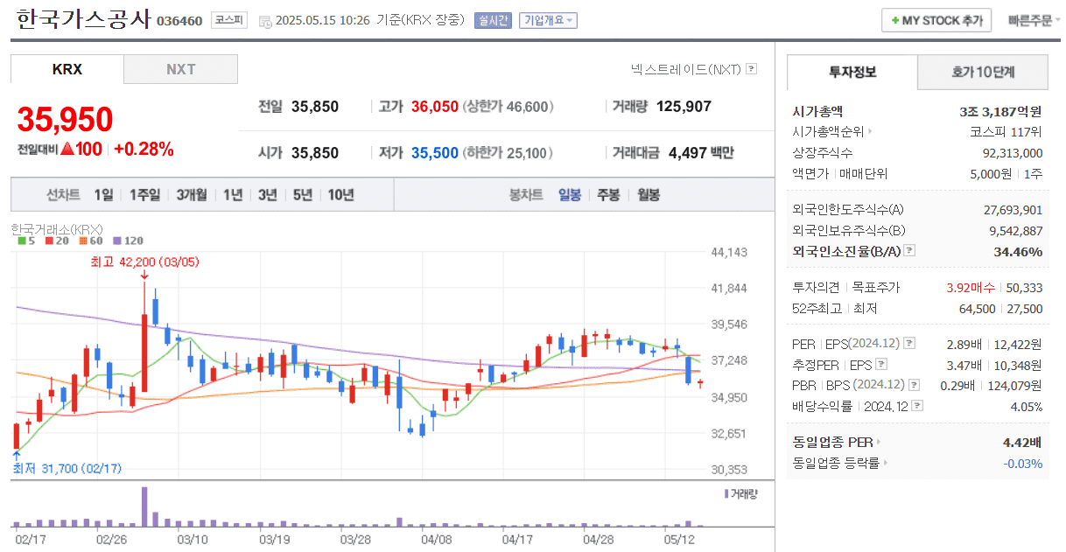Switch to the KRX tab
This screenshot has height=552, width=1066.
point(67,69)
